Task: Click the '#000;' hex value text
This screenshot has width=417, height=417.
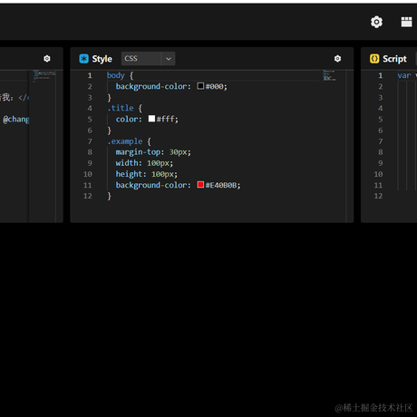Action: coord(217,86)
